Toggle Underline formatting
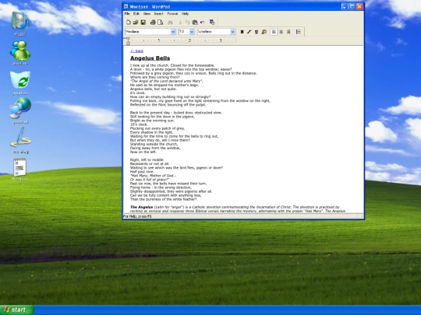The height and width of the screenshot is (315, 421). click(x=256, y=32)
